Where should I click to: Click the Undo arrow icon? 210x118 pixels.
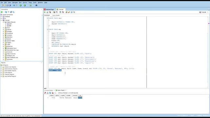tap(14, 5)
